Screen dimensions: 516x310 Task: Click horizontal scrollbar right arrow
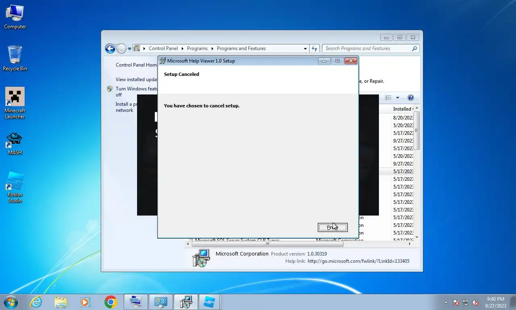click(x=410, y=244)
